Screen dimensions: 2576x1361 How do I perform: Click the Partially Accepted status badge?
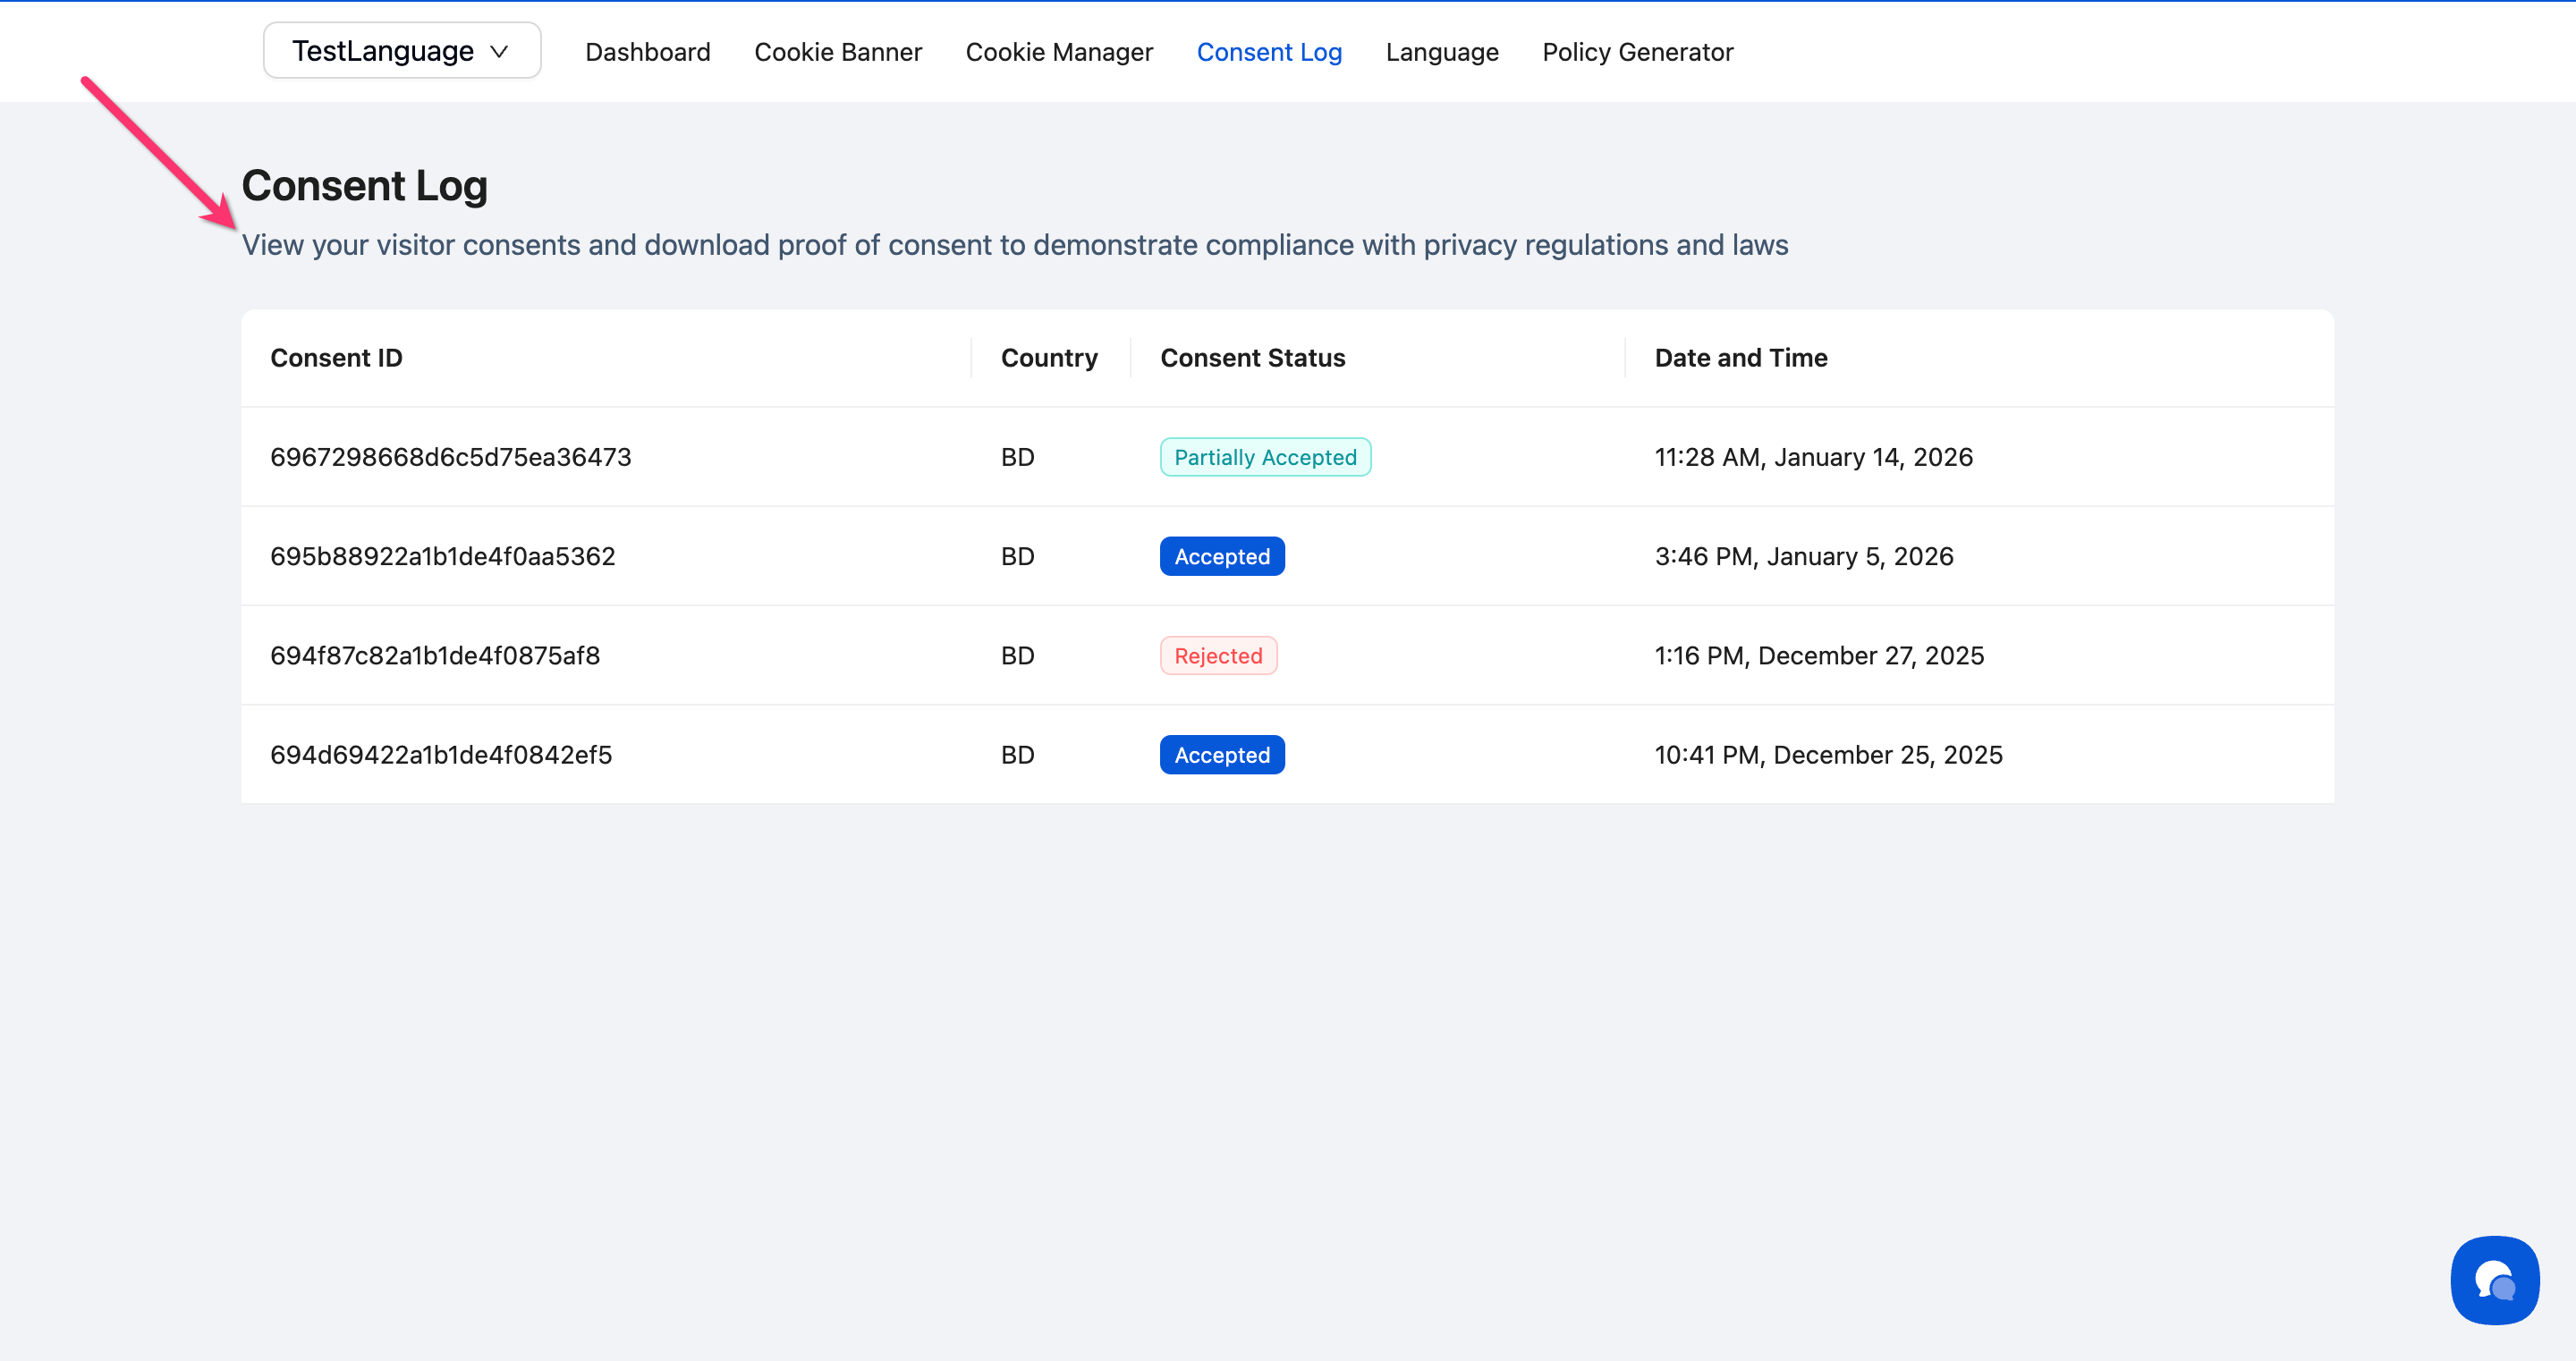click(1264, 457)
